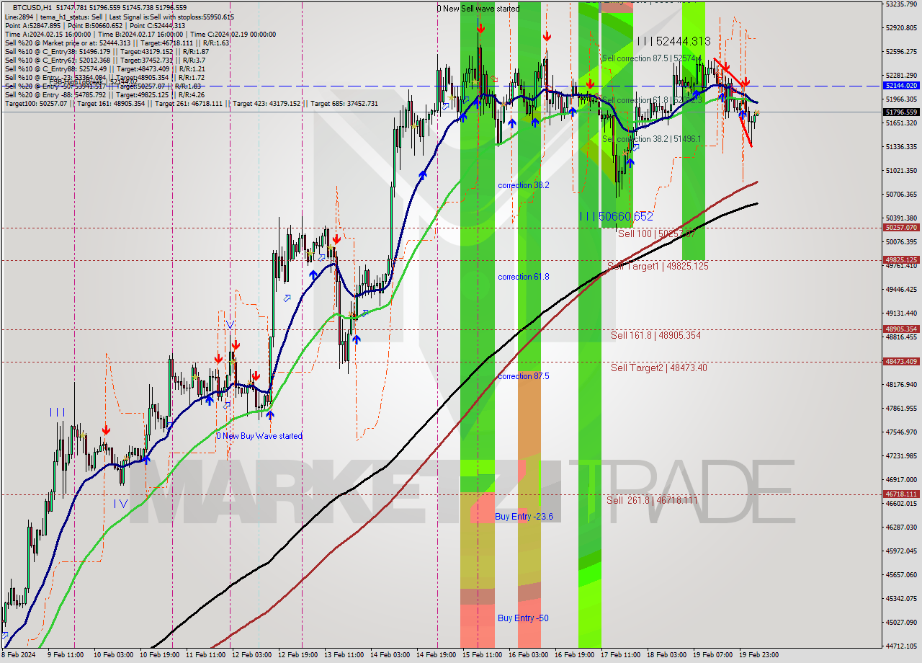Select the 'correction 38.2' blue label
The width and height of the screenshot is (922, 663).
524,185
